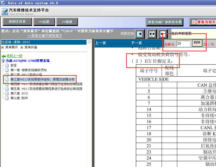Click the (2) ECU 针脚定义 heading
This screenshot has width=216, height=167.
(152, 61)
